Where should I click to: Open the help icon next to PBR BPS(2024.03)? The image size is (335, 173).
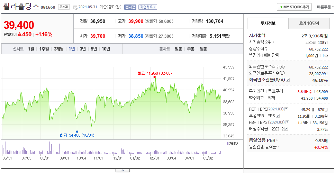(x=288, y=122)
